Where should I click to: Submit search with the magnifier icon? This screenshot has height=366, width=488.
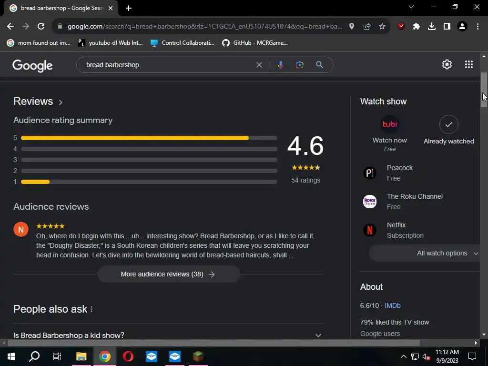tap(319, 65)
